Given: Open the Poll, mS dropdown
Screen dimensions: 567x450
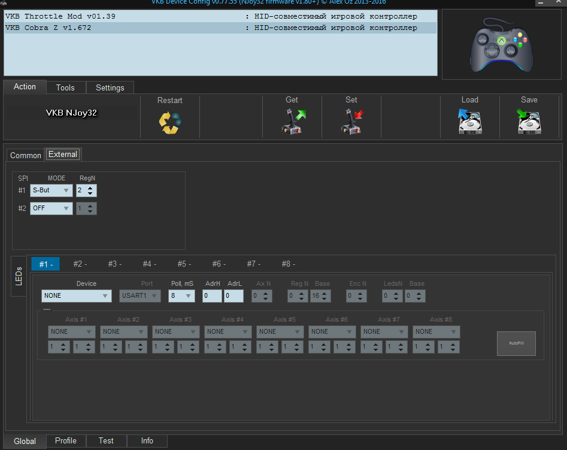Looking at the screenshot, I should click(181, 296).
